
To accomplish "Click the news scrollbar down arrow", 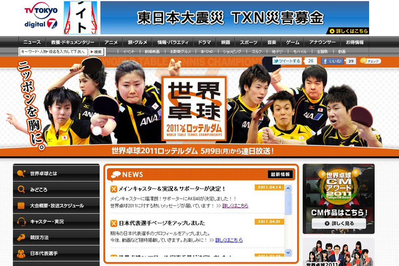I will pos(288,252).
